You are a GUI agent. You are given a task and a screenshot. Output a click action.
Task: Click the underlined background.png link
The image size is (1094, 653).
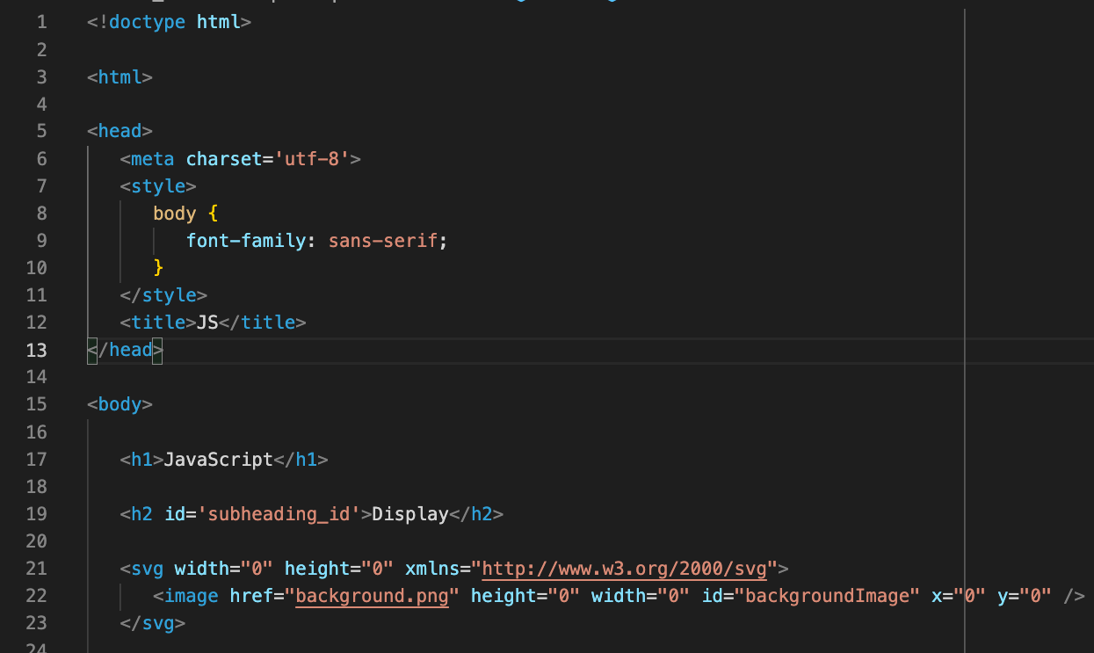pos(372,596)
